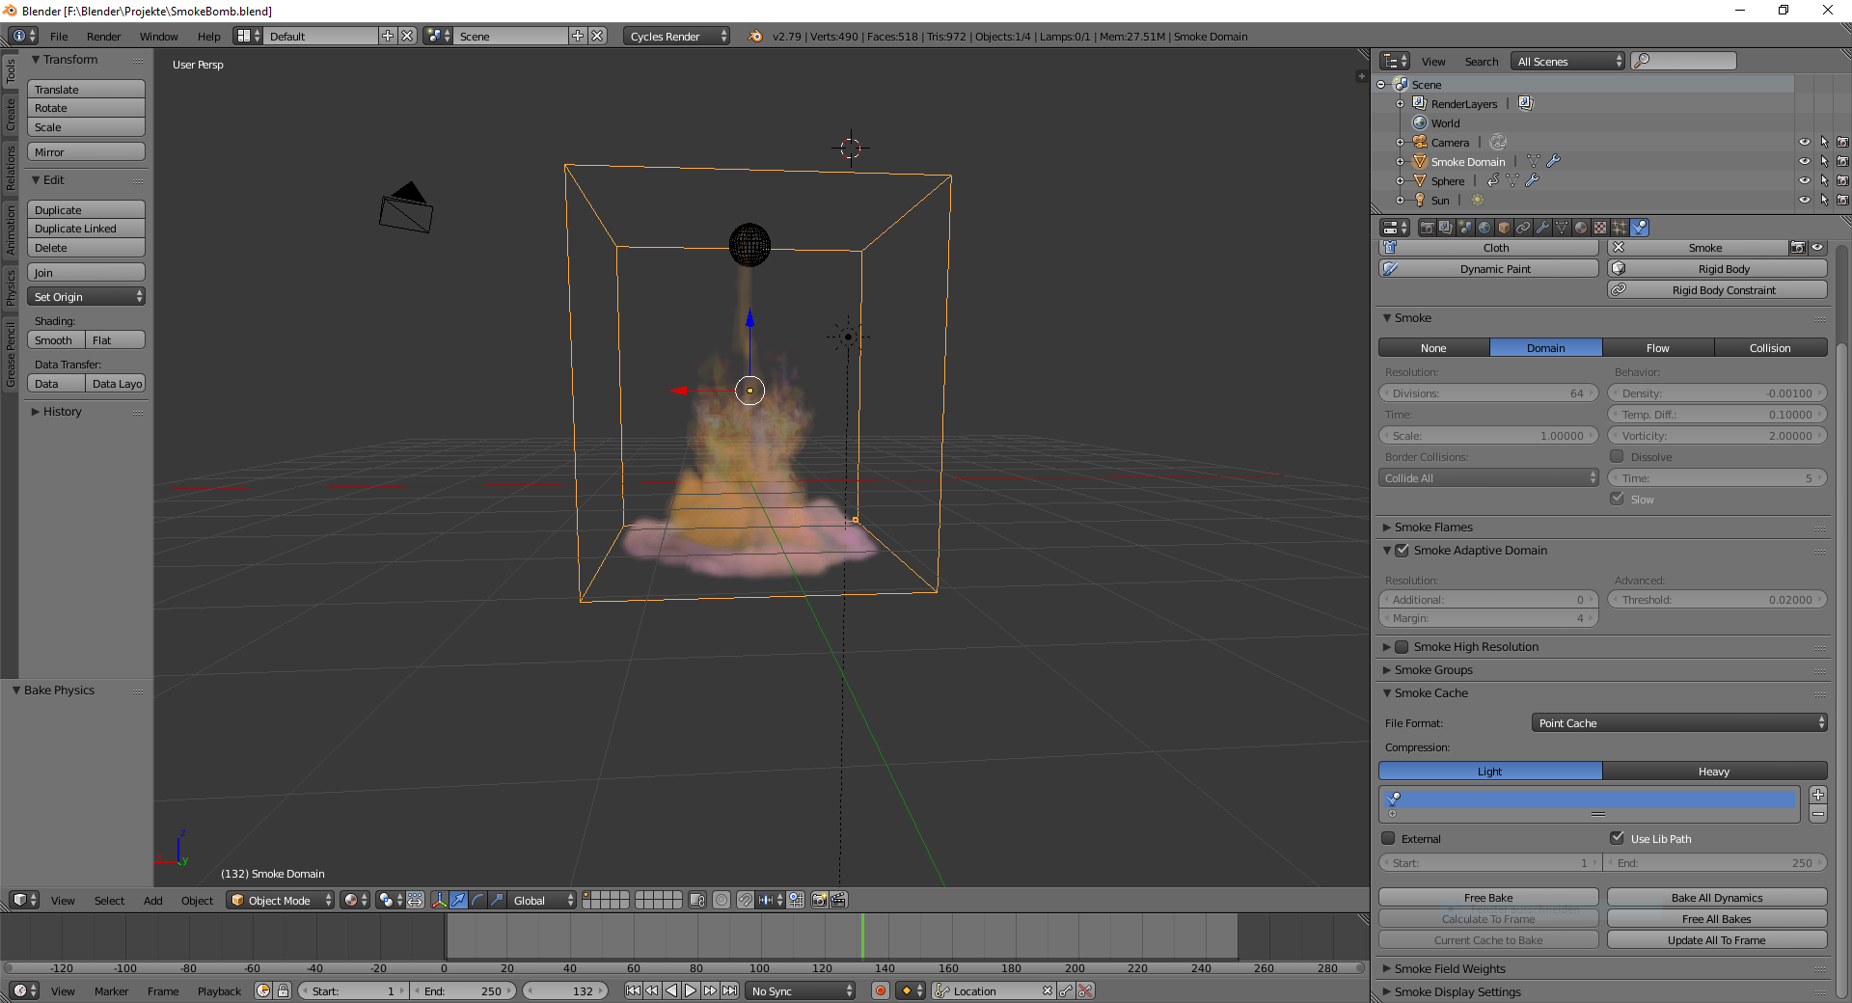Play animation in reverse

pyautogui.click(x=671, y=990)
